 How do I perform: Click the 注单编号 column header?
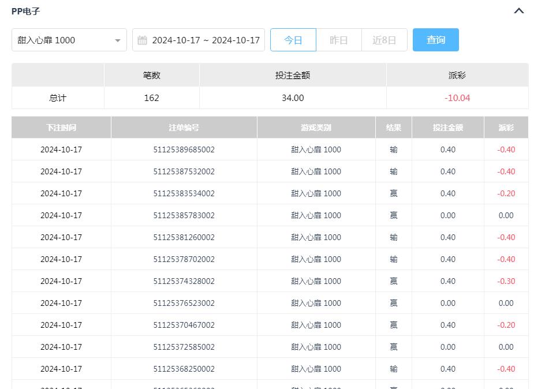click(x=184, y=127)
